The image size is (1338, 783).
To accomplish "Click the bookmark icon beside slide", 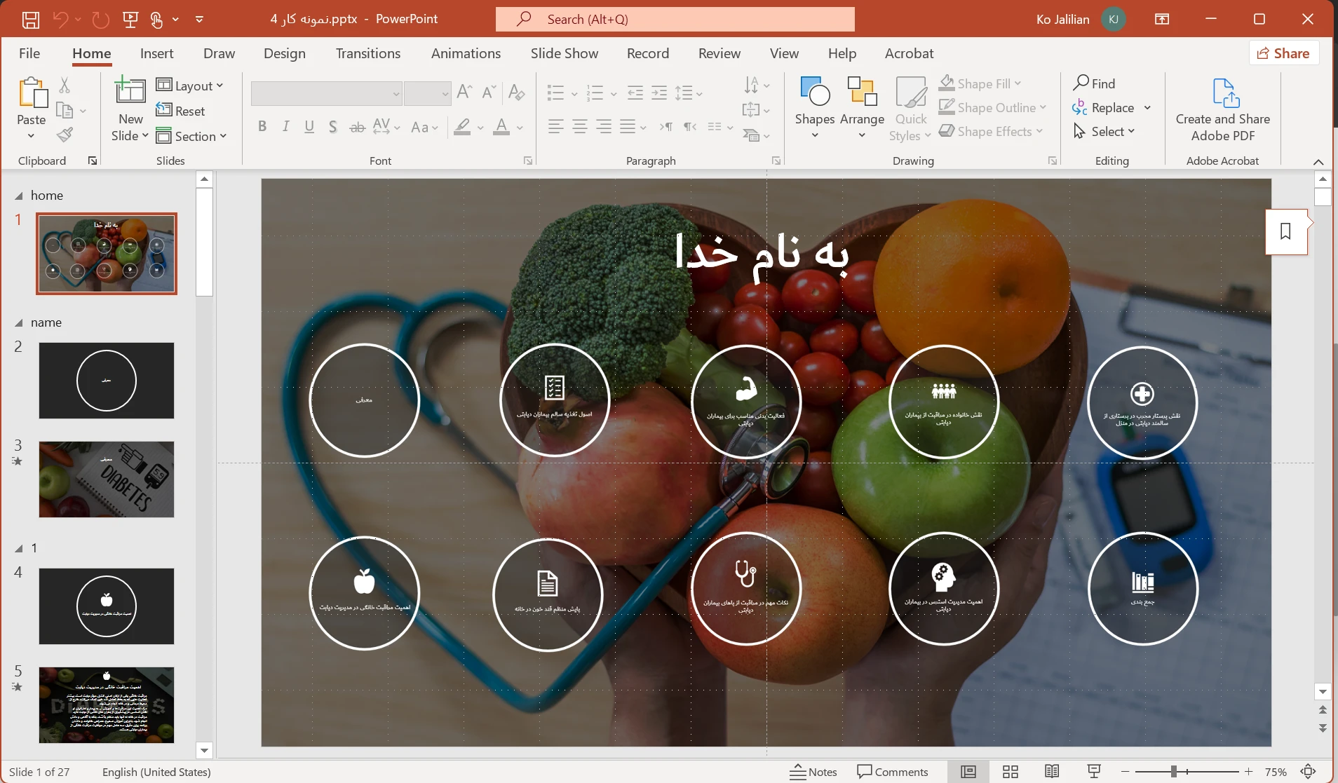I will [x=1286, y=231].
